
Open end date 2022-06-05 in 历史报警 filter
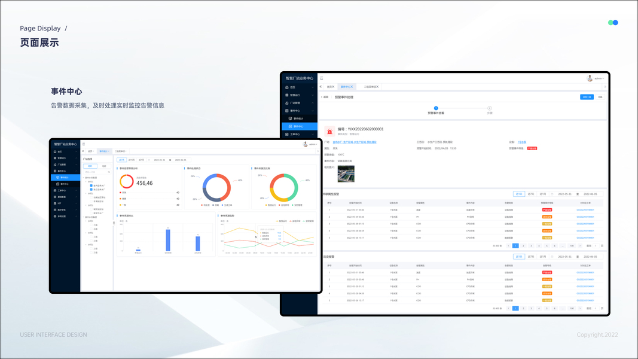pos(590,257)
